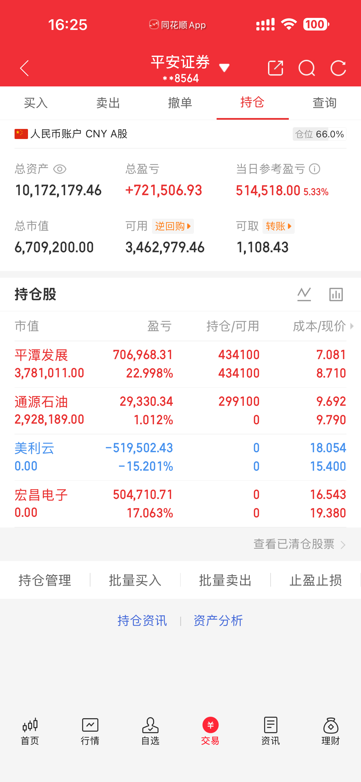Switch to the 卖出 tab
Image resolution: width=361 pixels, height=782 pixels.
pos(108,103)
